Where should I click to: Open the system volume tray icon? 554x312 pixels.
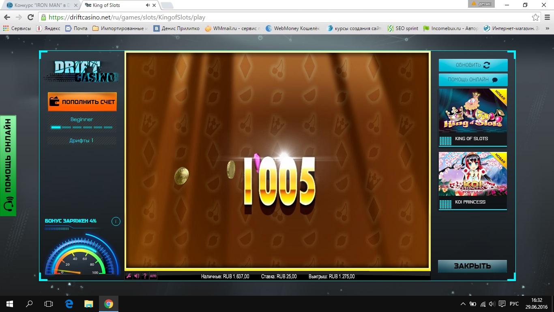tap(492, 304)
